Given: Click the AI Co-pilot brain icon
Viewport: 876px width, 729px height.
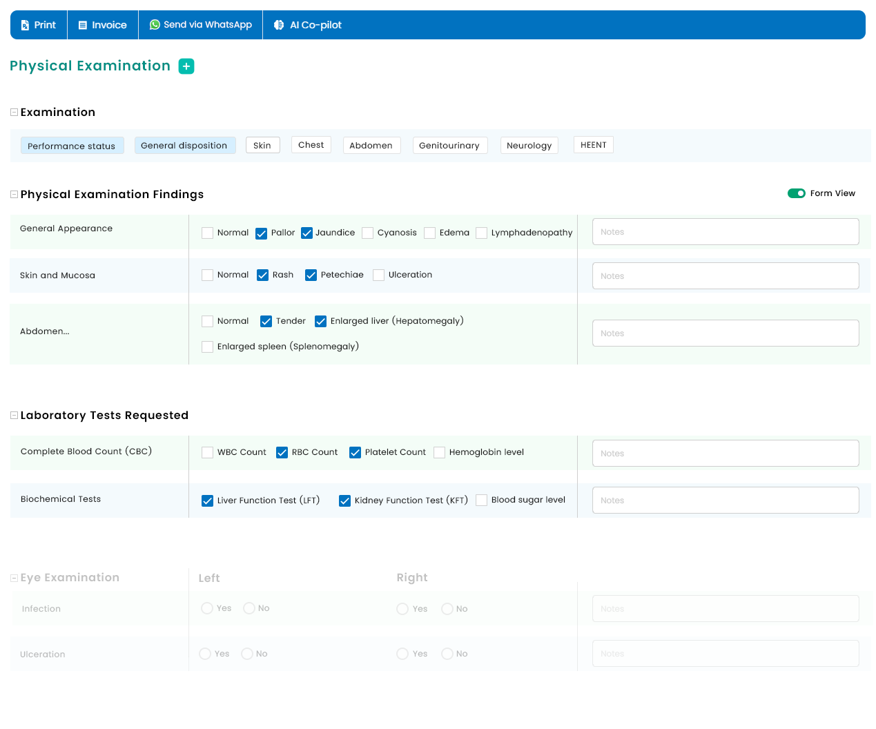Looking at the screenshot, I should (x=279, y=25).
